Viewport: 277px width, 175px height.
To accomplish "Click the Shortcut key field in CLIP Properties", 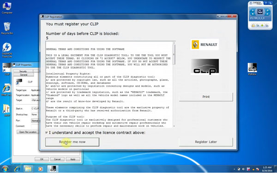I will coord(36,115).
